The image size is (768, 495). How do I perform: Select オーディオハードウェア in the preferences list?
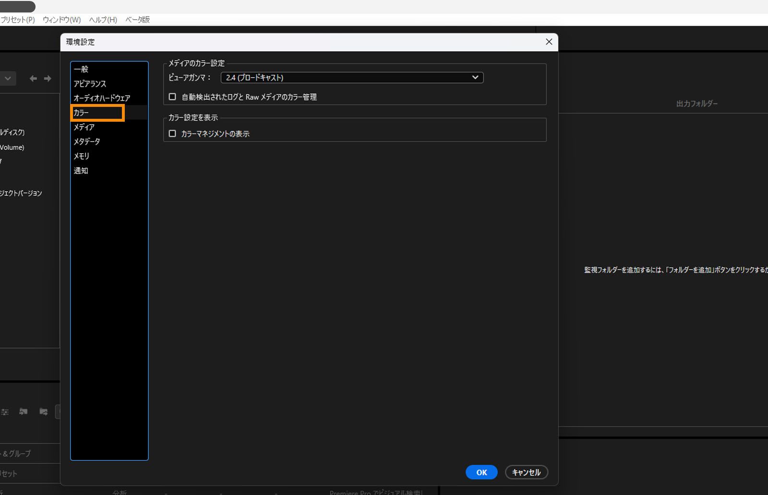109,98
